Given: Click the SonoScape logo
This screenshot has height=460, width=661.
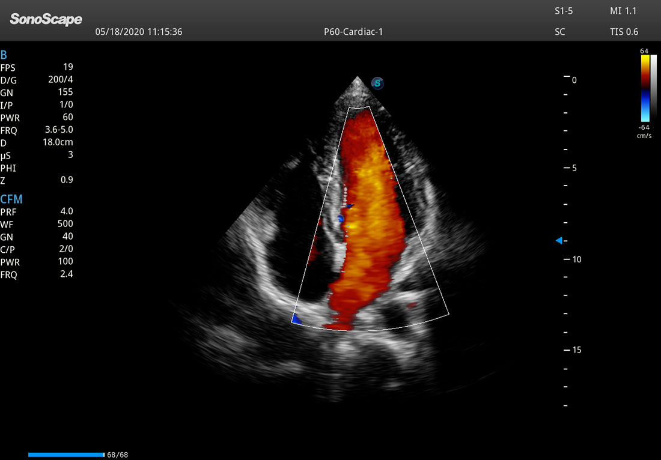Looking at the screenshot, I should click(46, 19).
